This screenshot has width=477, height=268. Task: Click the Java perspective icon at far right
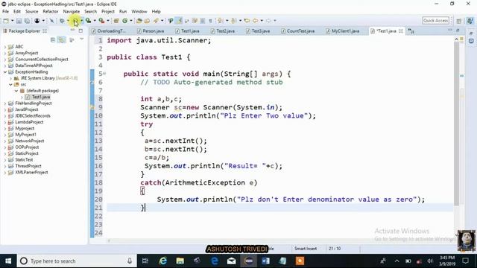470,21
